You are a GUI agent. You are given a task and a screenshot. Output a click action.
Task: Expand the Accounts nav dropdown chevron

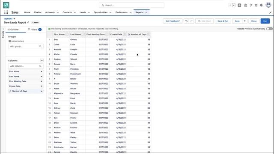(x=58, y=12)
